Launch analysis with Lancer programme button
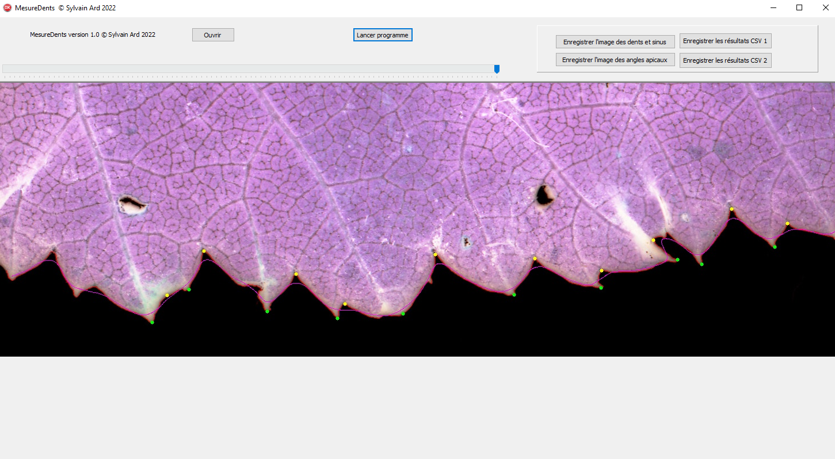 point(383,35)
